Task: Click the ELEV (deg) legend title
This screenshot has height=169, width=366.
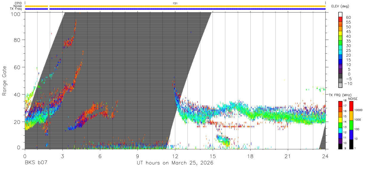Action: click(340, 6)
